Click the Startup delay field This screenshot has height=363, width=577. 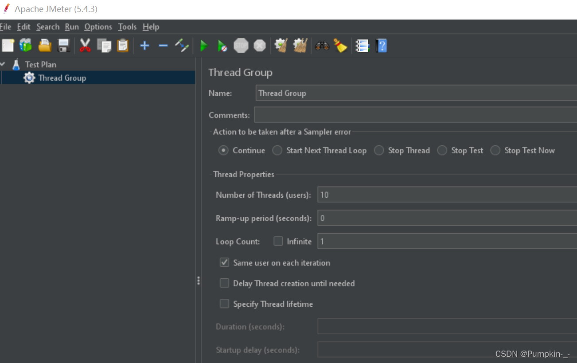[x=447, y=350]
